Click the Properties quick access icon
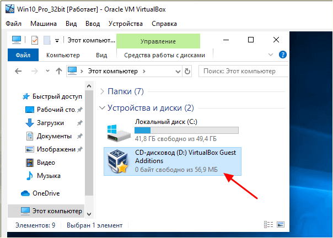The width and height of the screenshot is (333, 238). (35, 40)
